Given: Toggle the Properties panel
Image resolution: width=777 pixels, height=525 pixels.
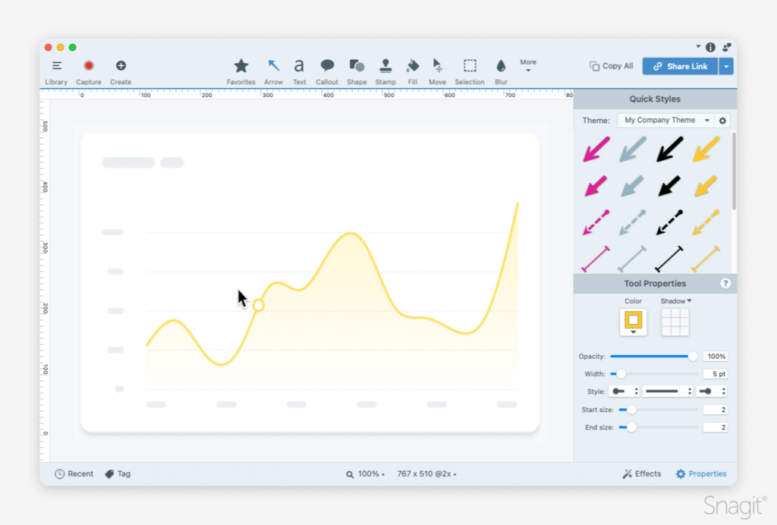Looking at the screenshot, I should (x=700, y=473).
